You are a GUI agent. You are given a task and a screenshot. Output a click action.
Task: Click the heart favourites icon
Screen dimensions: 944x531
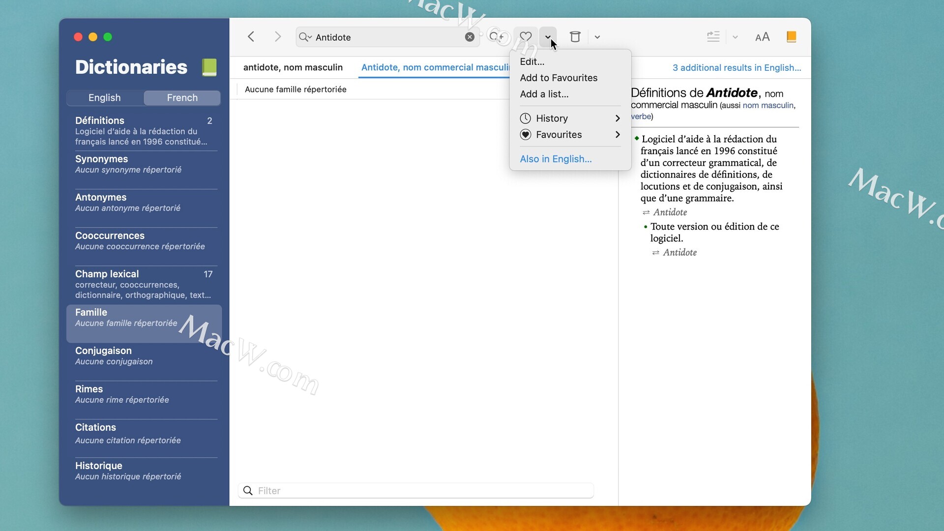click(x=526, y=37)
